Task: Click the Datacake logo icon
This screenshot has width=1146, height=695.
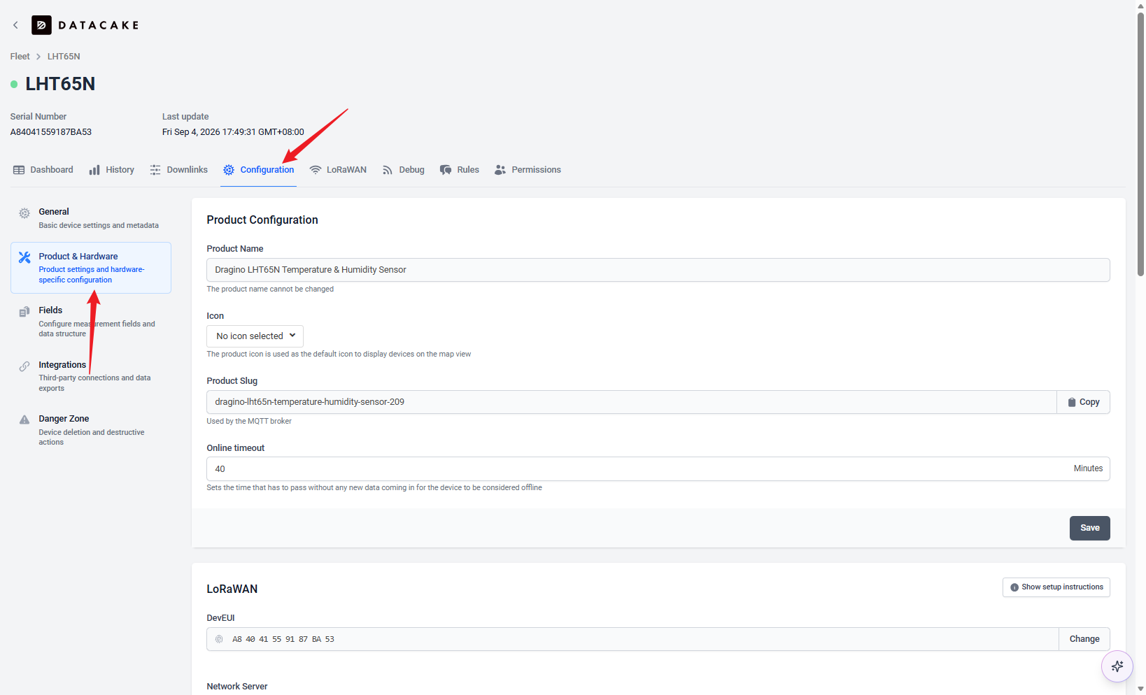Action: pyautogui.click(x=41, y=25)
